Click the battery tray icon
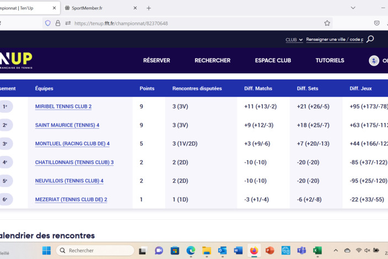The width and height of the screenshot is (388, 259). pos(376,250)
